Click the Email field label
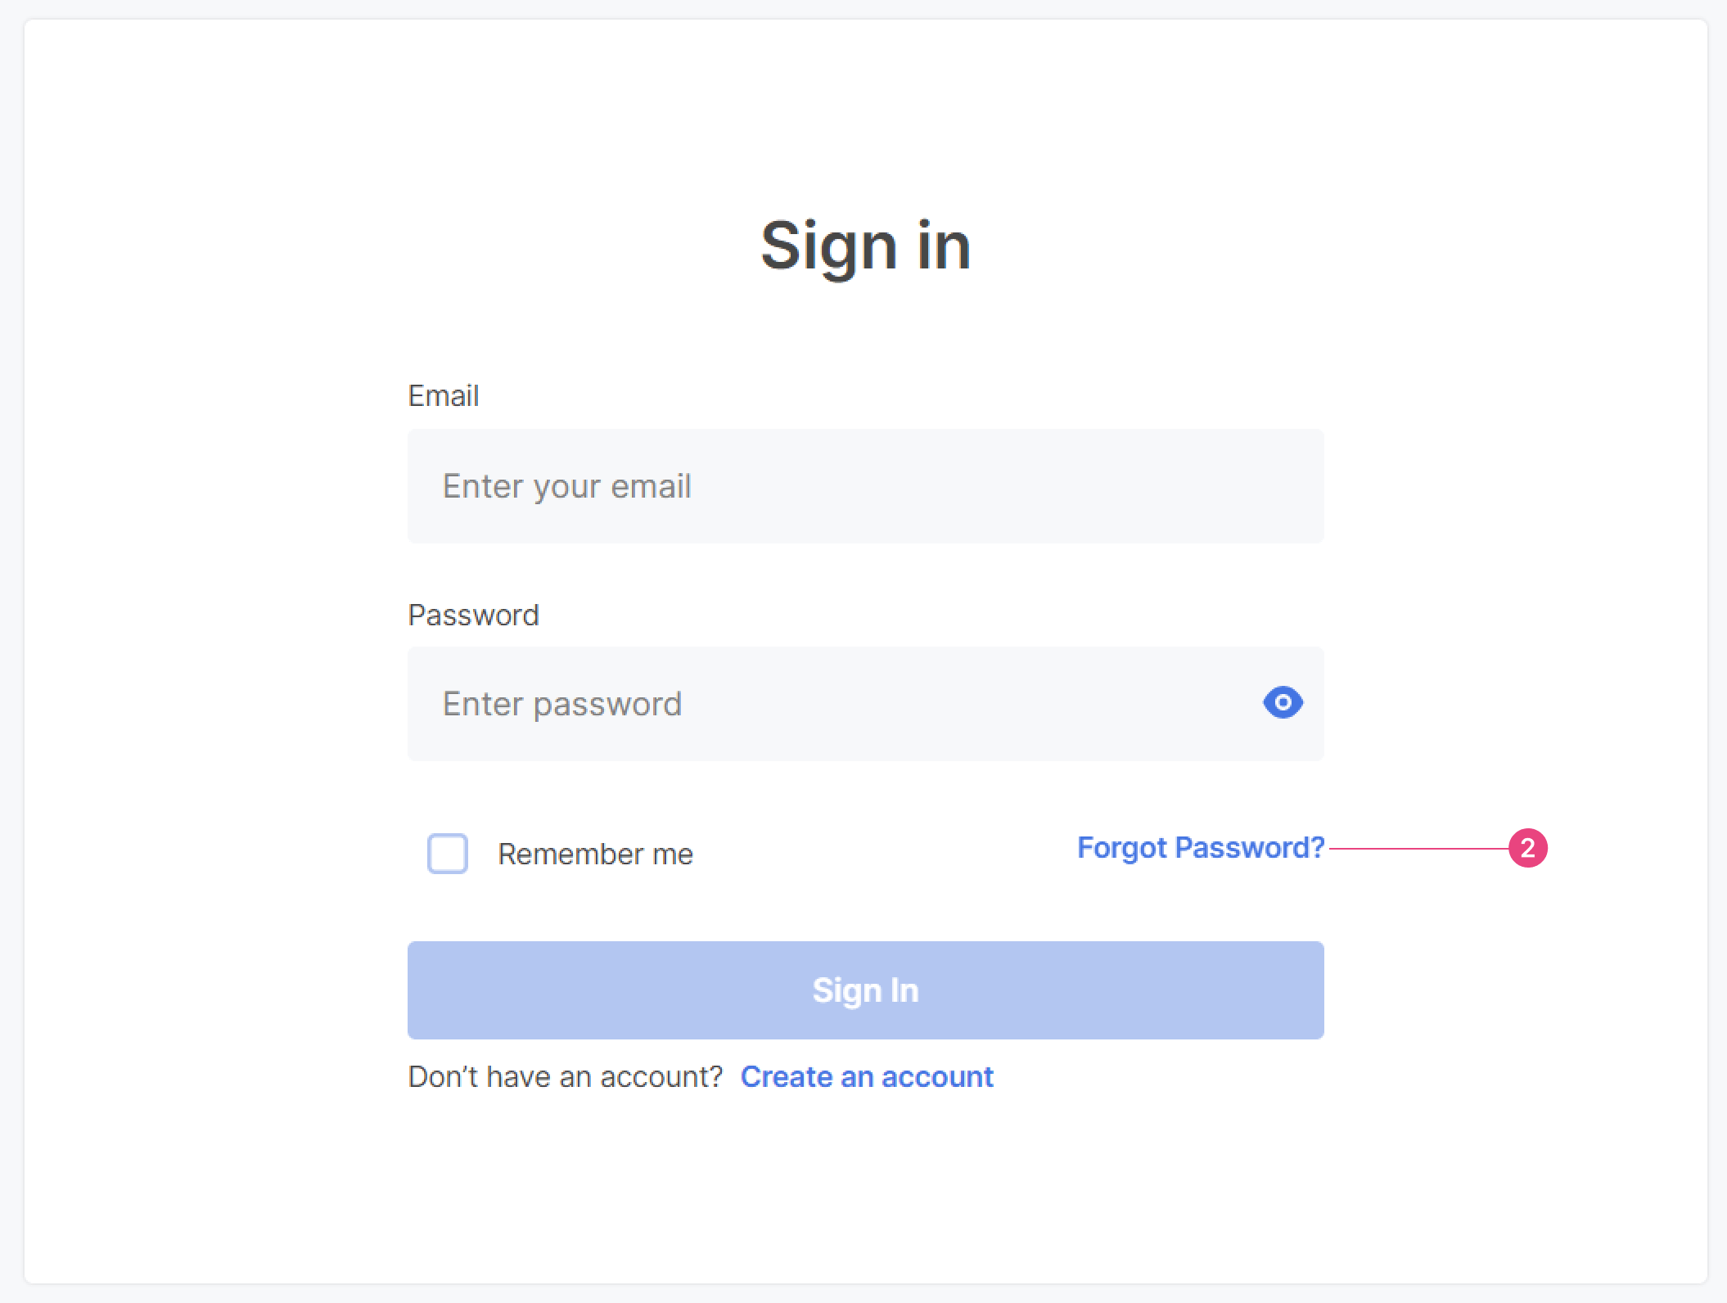 pyautogui.click(x=443, y=395)
